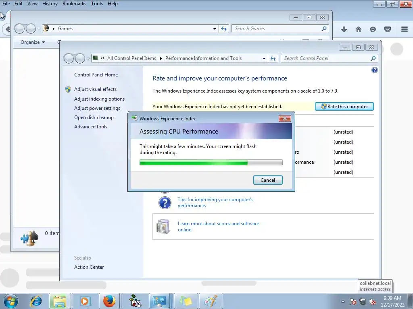Expand breadcrumb arrow before Games
The height and width of the screenshot is (309, 413).
pyautogui.click(x=54, y=29)
